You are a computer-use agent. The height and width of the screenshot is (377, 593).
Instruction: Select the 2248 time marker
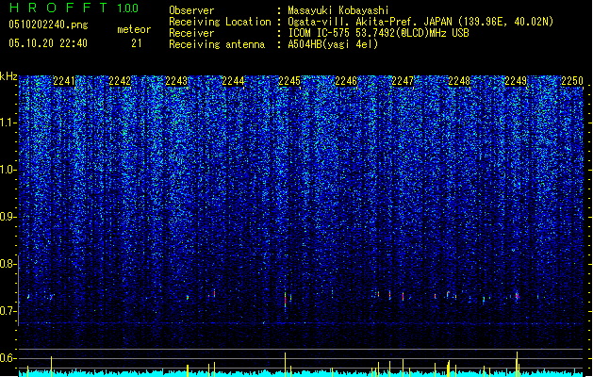click(x=459, y=81)
